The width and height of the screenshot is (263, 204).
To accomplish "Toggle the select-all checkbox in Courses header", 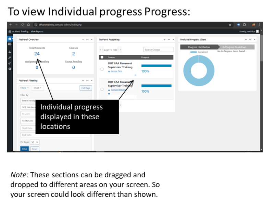I will click(102, 57).
